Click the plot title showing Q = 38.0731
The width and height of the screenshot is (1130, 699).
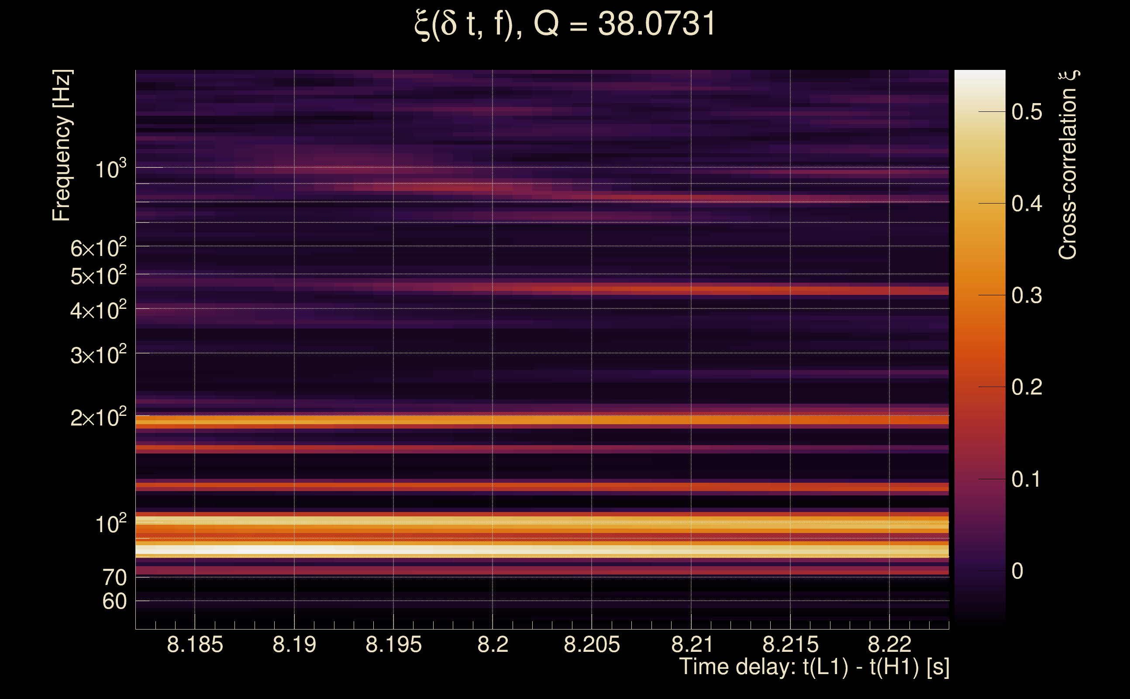[565, 24]
